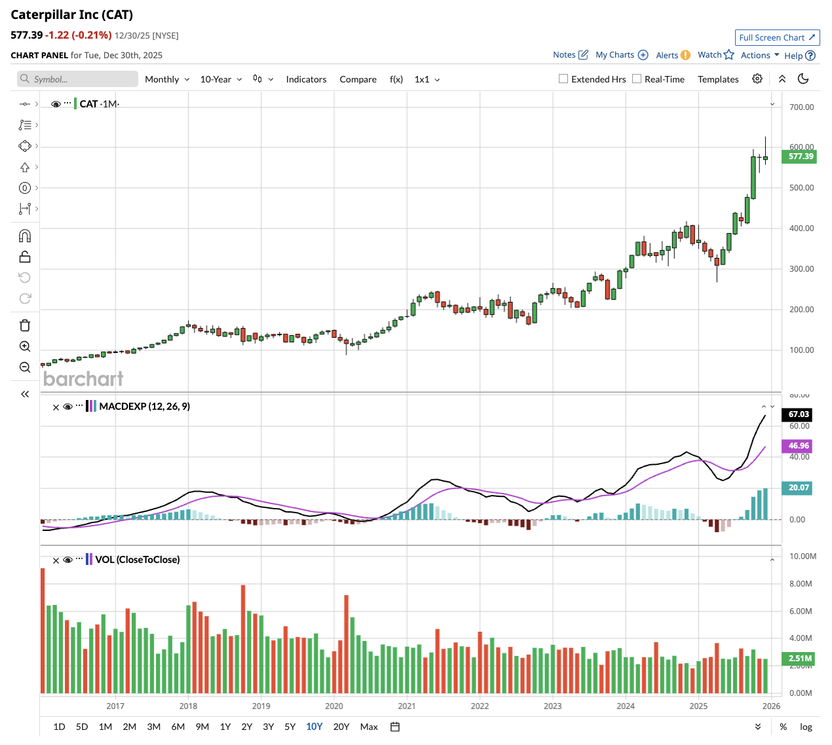The image size is (832, 745).
Task: Open the date range calendar icon
Action: (395, 727)
